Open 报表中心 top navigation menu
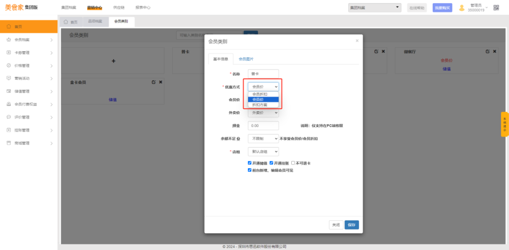The height and width of the screenshot is (250, 509). [x=143, y=8]
